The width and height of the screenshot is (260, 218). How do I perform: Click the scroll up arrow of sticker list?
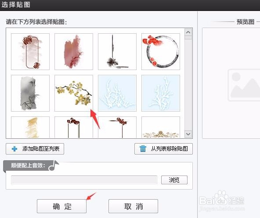pyautogui.click(x=188, y=32)
